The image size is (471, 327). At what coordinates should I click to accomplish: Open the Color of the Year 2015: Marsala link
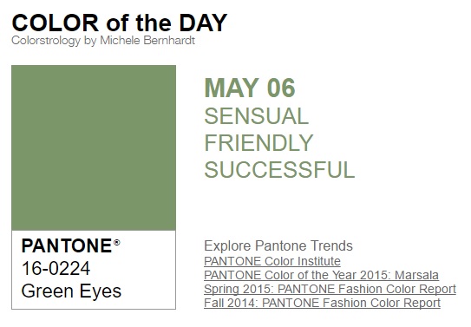point(322,275)
